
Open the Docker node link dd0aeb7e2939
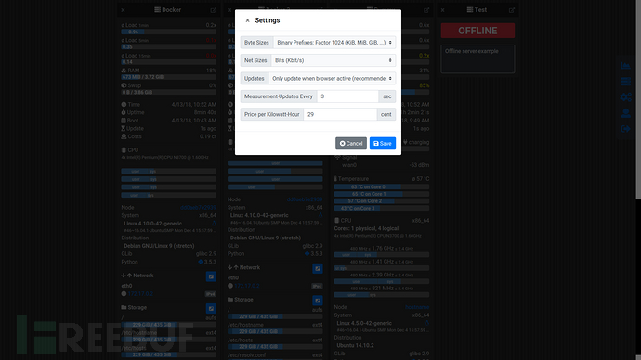click(x=198, y=207)
